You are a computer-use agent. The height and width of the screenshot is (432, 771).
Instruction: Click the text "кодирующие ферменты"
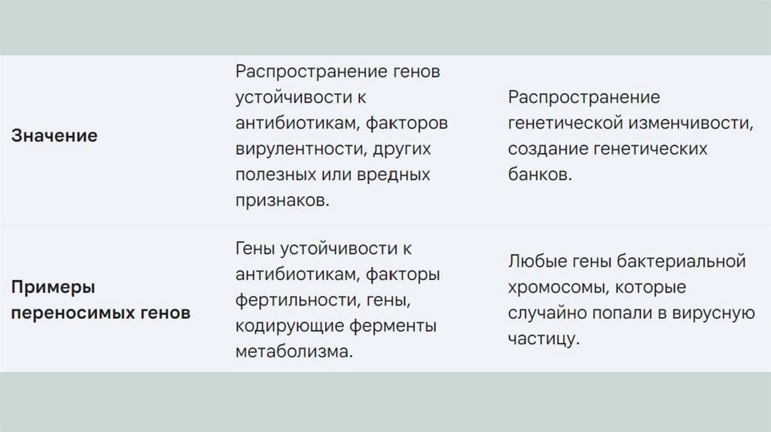336,326
